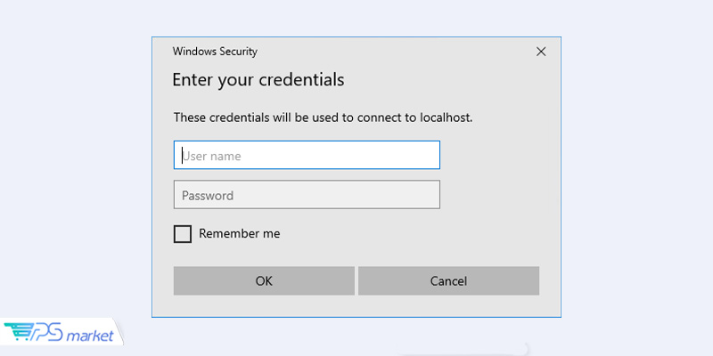
Task: Click the PS market logo
Action: 59,333
